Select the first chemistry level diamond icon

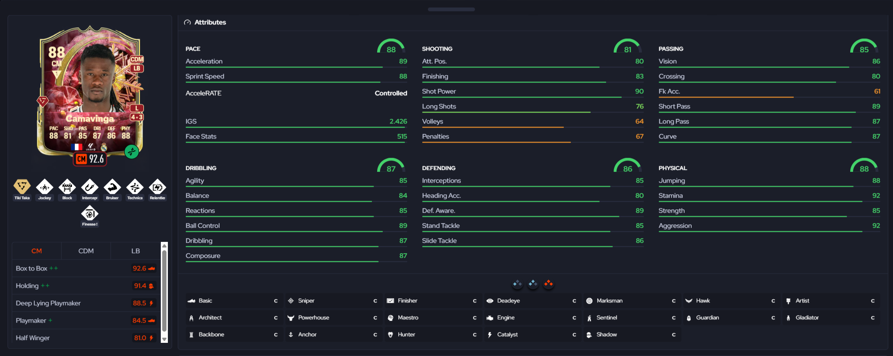click(x=517, y=283)
